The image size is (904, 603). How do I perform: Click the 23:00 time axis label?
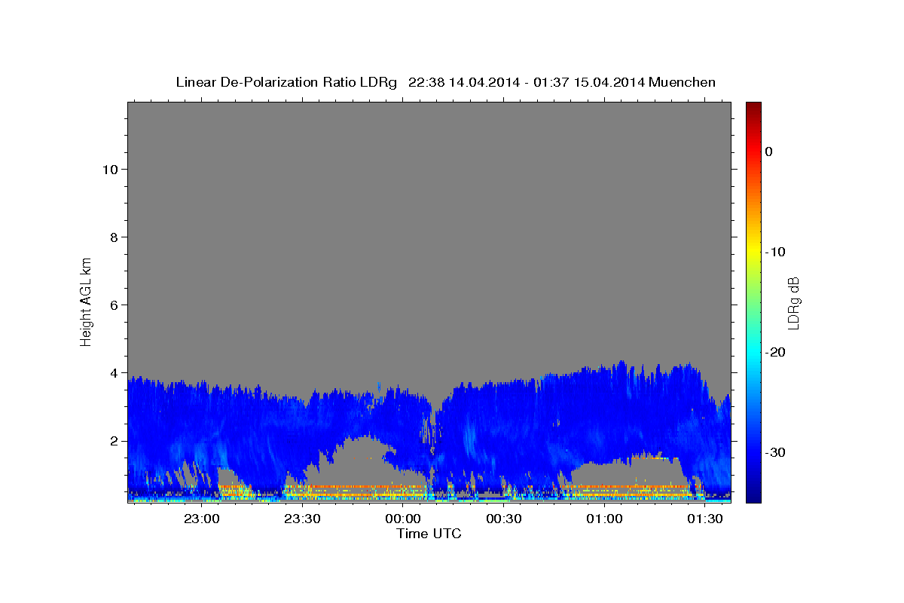[201, 519]
